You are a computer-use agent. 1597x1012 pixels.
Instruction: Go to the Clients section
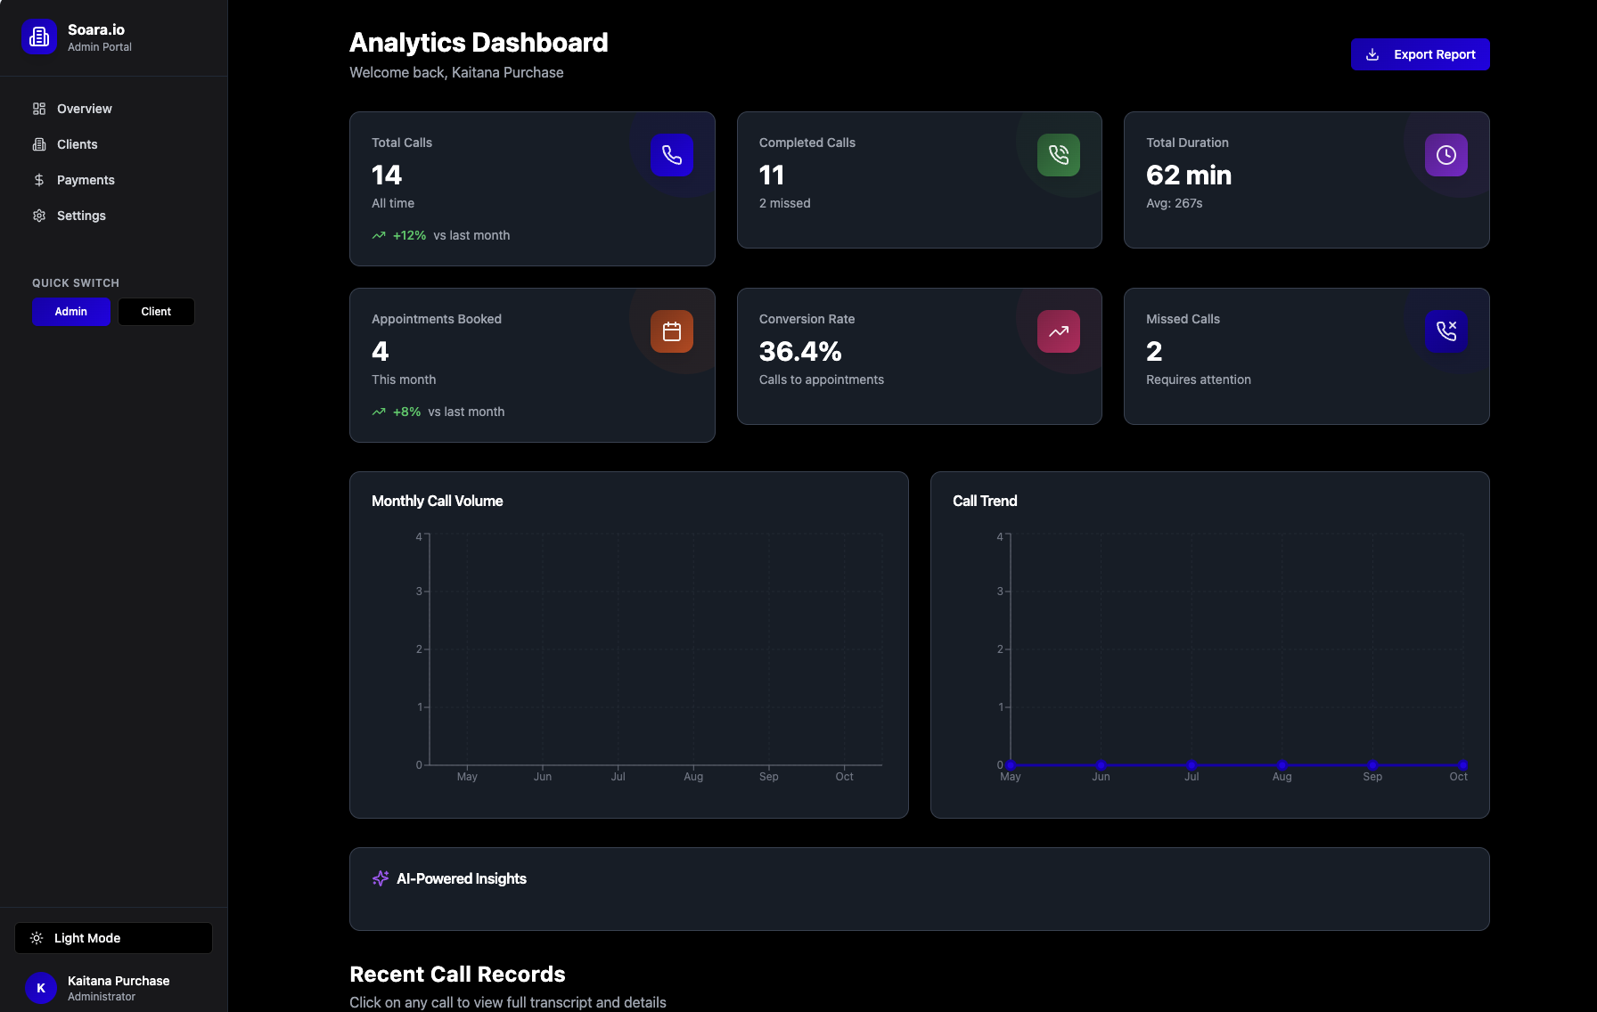point(78,144)
